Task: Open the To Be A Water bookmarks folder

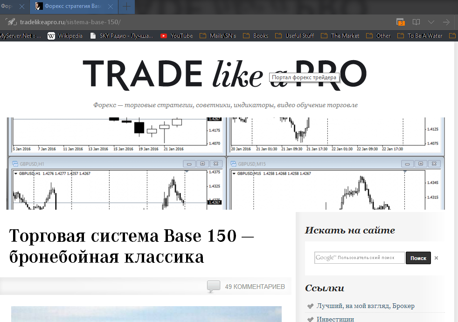Action: point(420,35)
